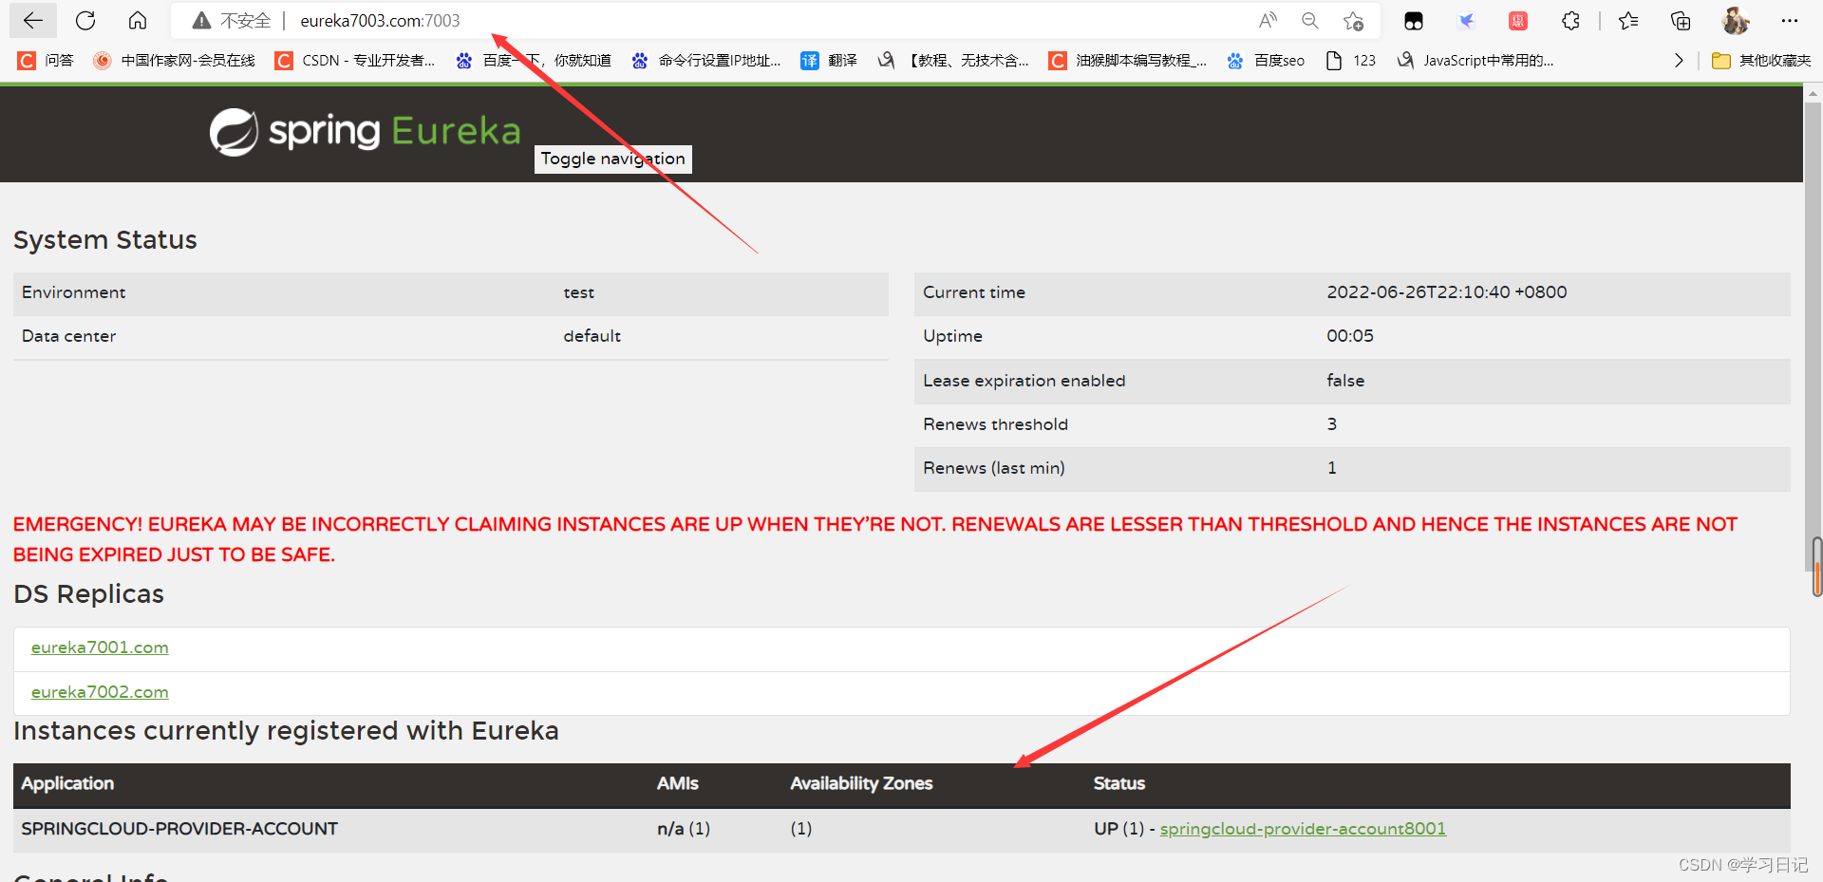Open the 百度seo bookmark

click(1266, 61)
